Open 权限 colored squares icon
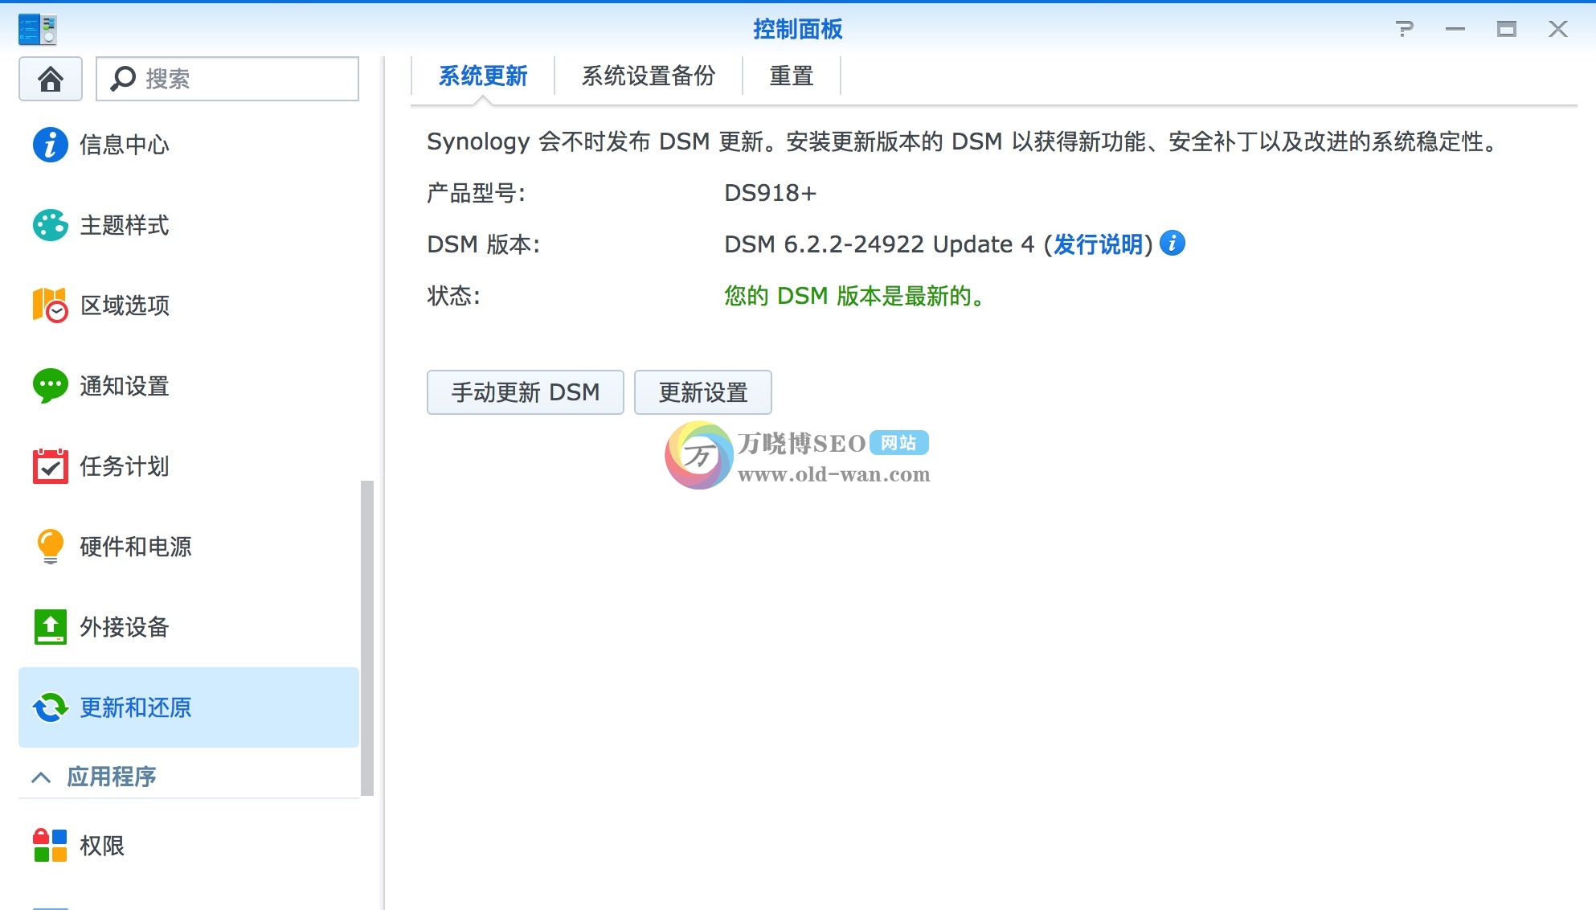Screen dimensions: 1596x910 point(50,846)
